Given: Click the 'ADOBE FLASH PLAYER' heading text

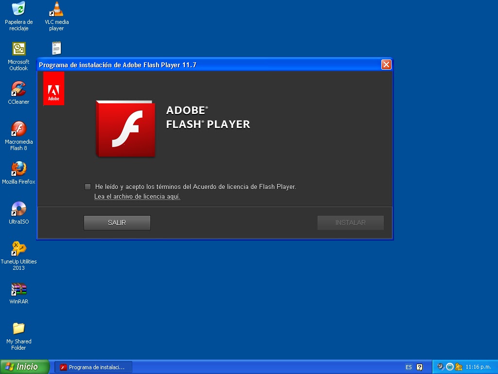Looking at the screenshot, I should (x=208, y=117).
